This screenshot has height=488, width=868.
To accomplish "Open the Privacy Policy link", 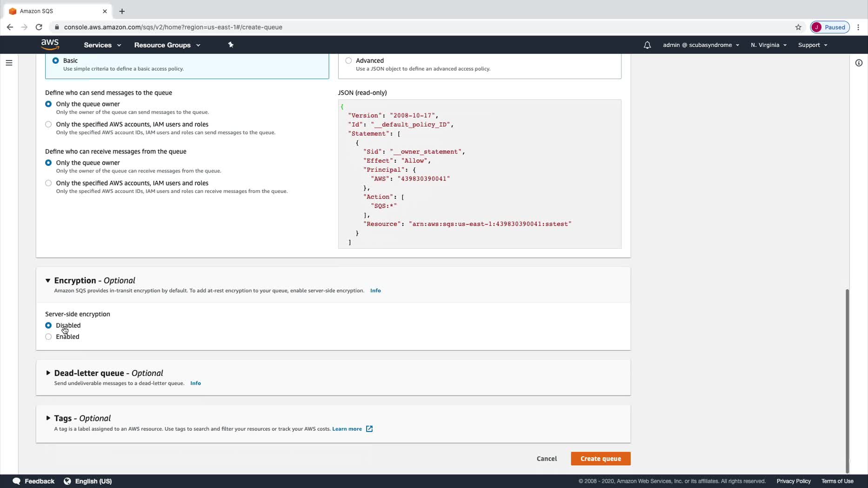I will coord(794,481).
